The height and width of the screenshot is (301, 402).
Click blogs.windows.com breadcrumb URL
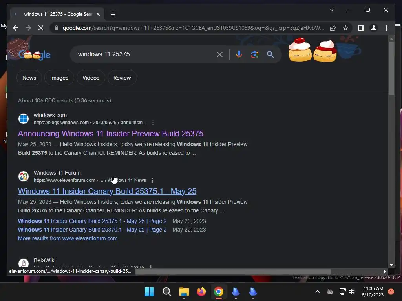click(90, 123)
